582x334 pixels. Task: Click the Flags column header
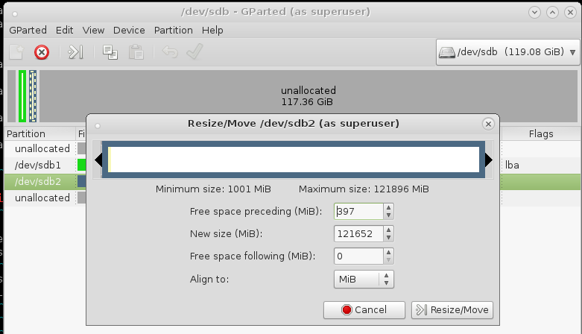click(541, 133)
